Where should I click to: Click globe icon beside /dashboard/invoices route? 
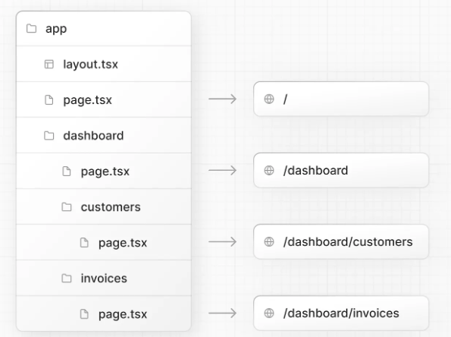269,313
